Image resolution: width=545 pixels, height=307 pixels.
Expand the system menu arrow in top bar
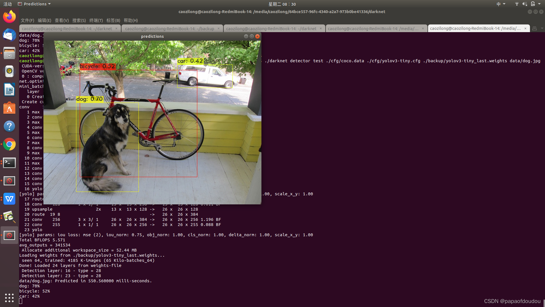coord(539,4)
